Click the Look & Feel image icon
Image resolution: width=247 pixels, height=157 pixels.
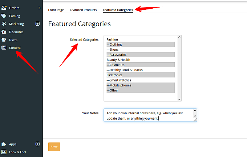click(4, 152)
